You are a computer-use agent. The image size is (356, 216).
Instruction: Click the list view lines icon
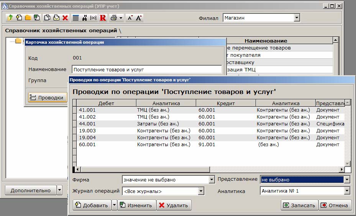[75, 18]
